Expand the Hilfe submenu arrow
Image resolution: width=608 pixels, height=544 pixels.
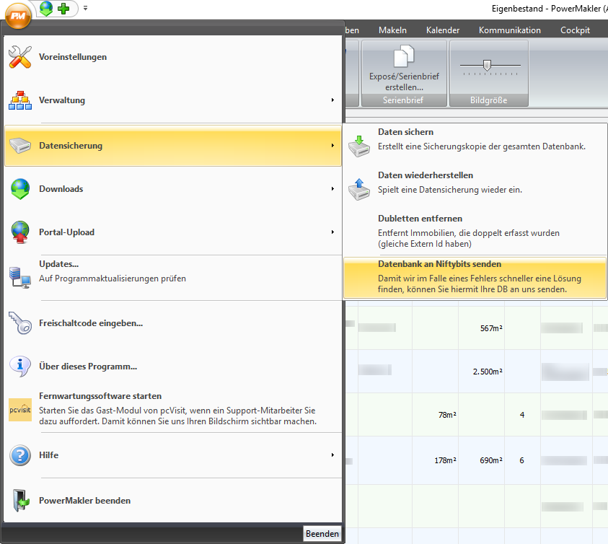pos(332,455)
